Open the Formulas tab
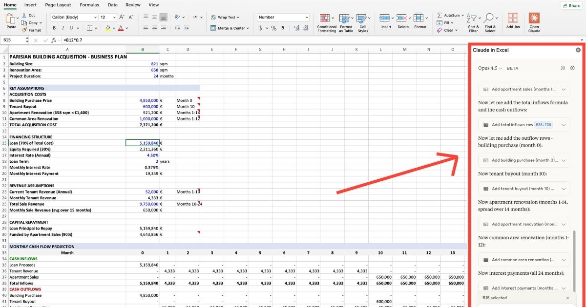Viewport: 586px width, 307px height. [89, 5]
